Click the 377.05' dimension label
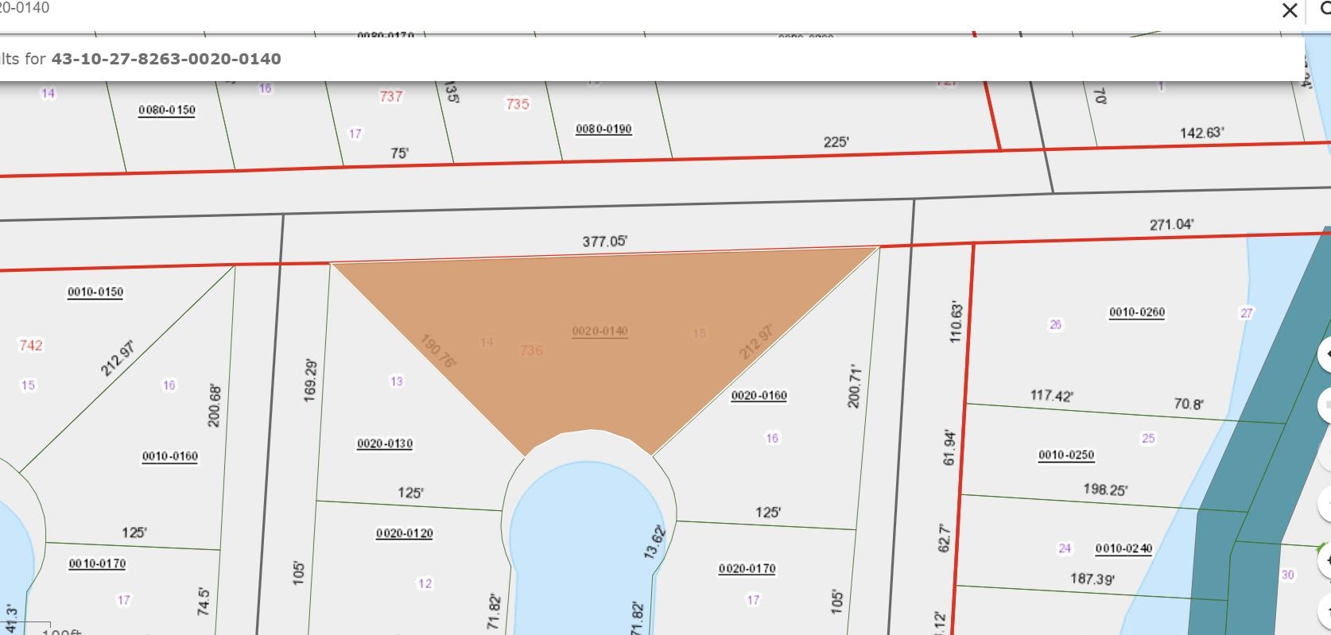The image size is (1331, 635). (x=605, y=241)
